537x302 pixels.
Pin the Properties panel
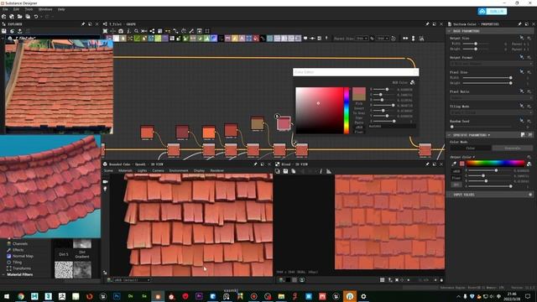tap(519, 24)
